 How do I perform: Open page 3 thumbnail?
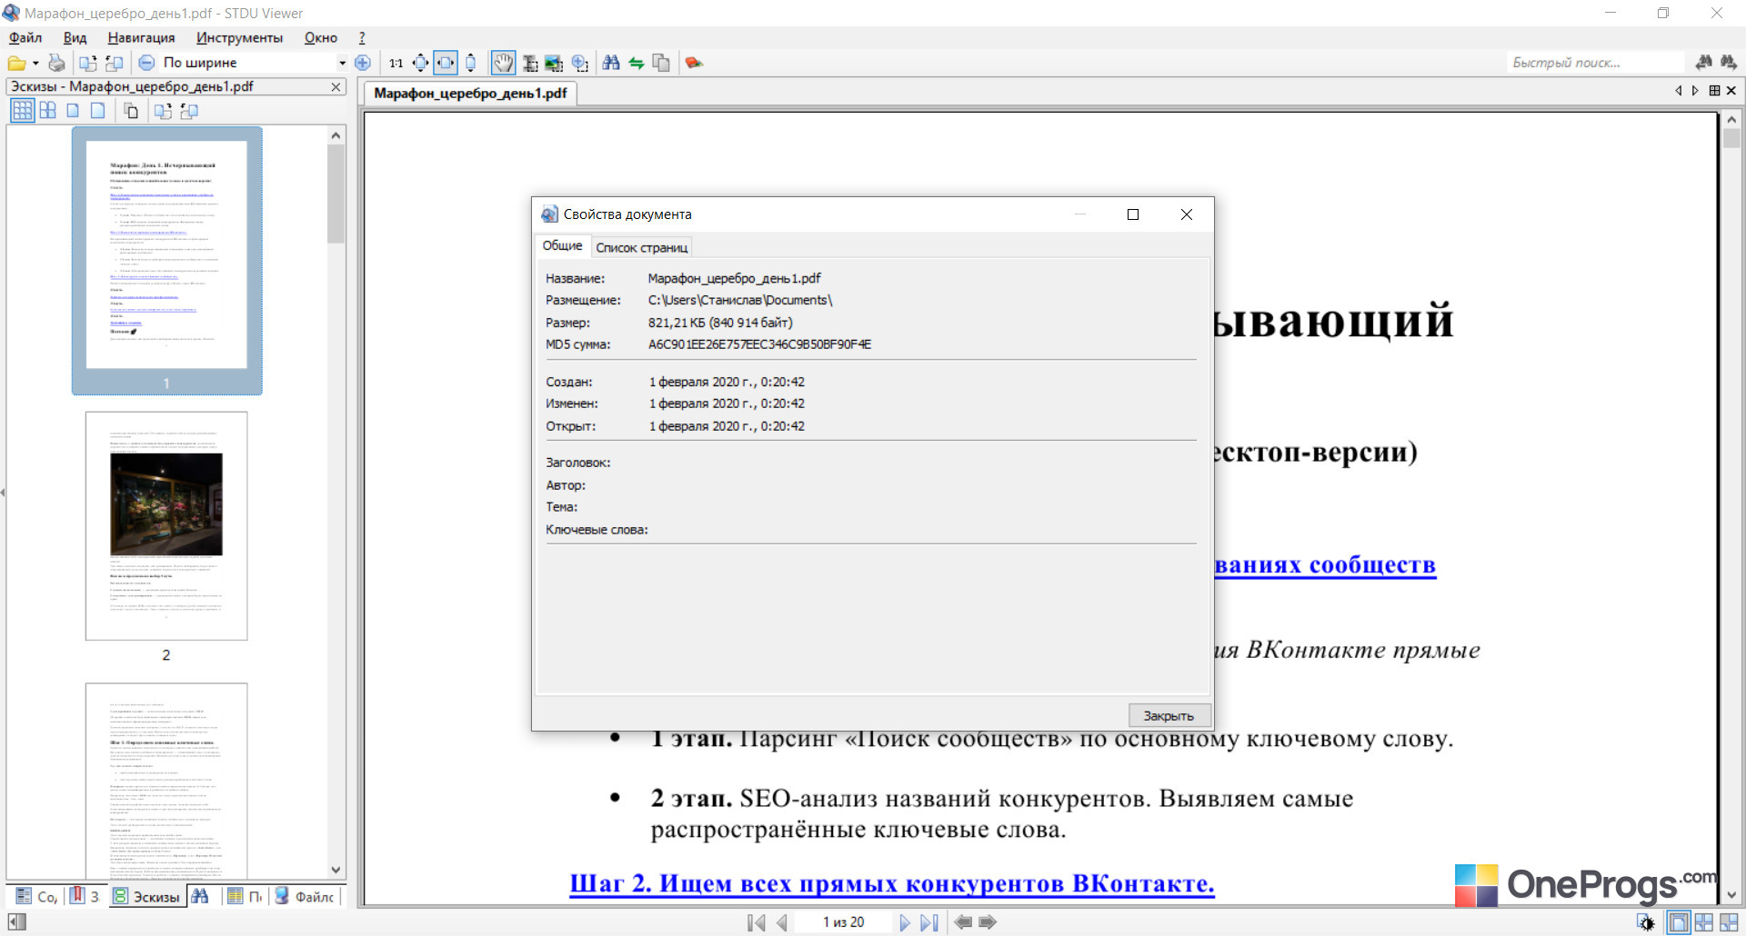[x=166, y=780]
